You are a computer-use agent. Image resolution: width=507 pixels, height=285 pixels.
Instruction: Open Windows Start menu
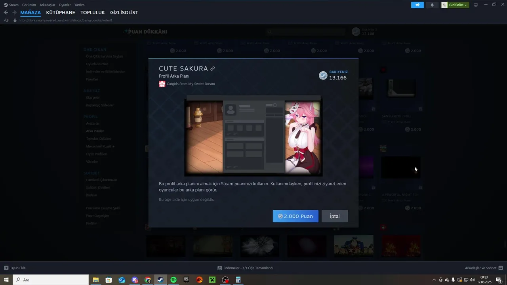coord(6,280)
